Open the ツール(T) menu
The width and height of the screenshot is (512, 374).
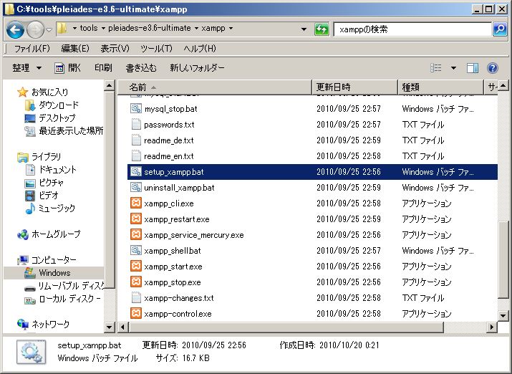(x=156, y=49)
